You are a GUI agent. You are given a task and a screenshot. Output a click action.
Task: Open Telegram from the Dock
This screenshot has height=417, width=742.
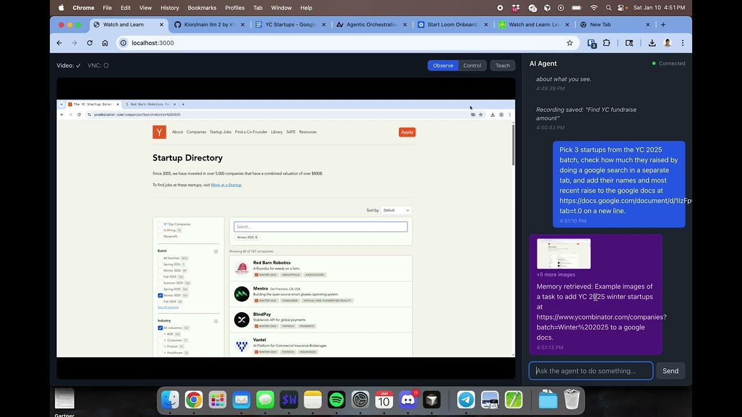pos(466,400)
